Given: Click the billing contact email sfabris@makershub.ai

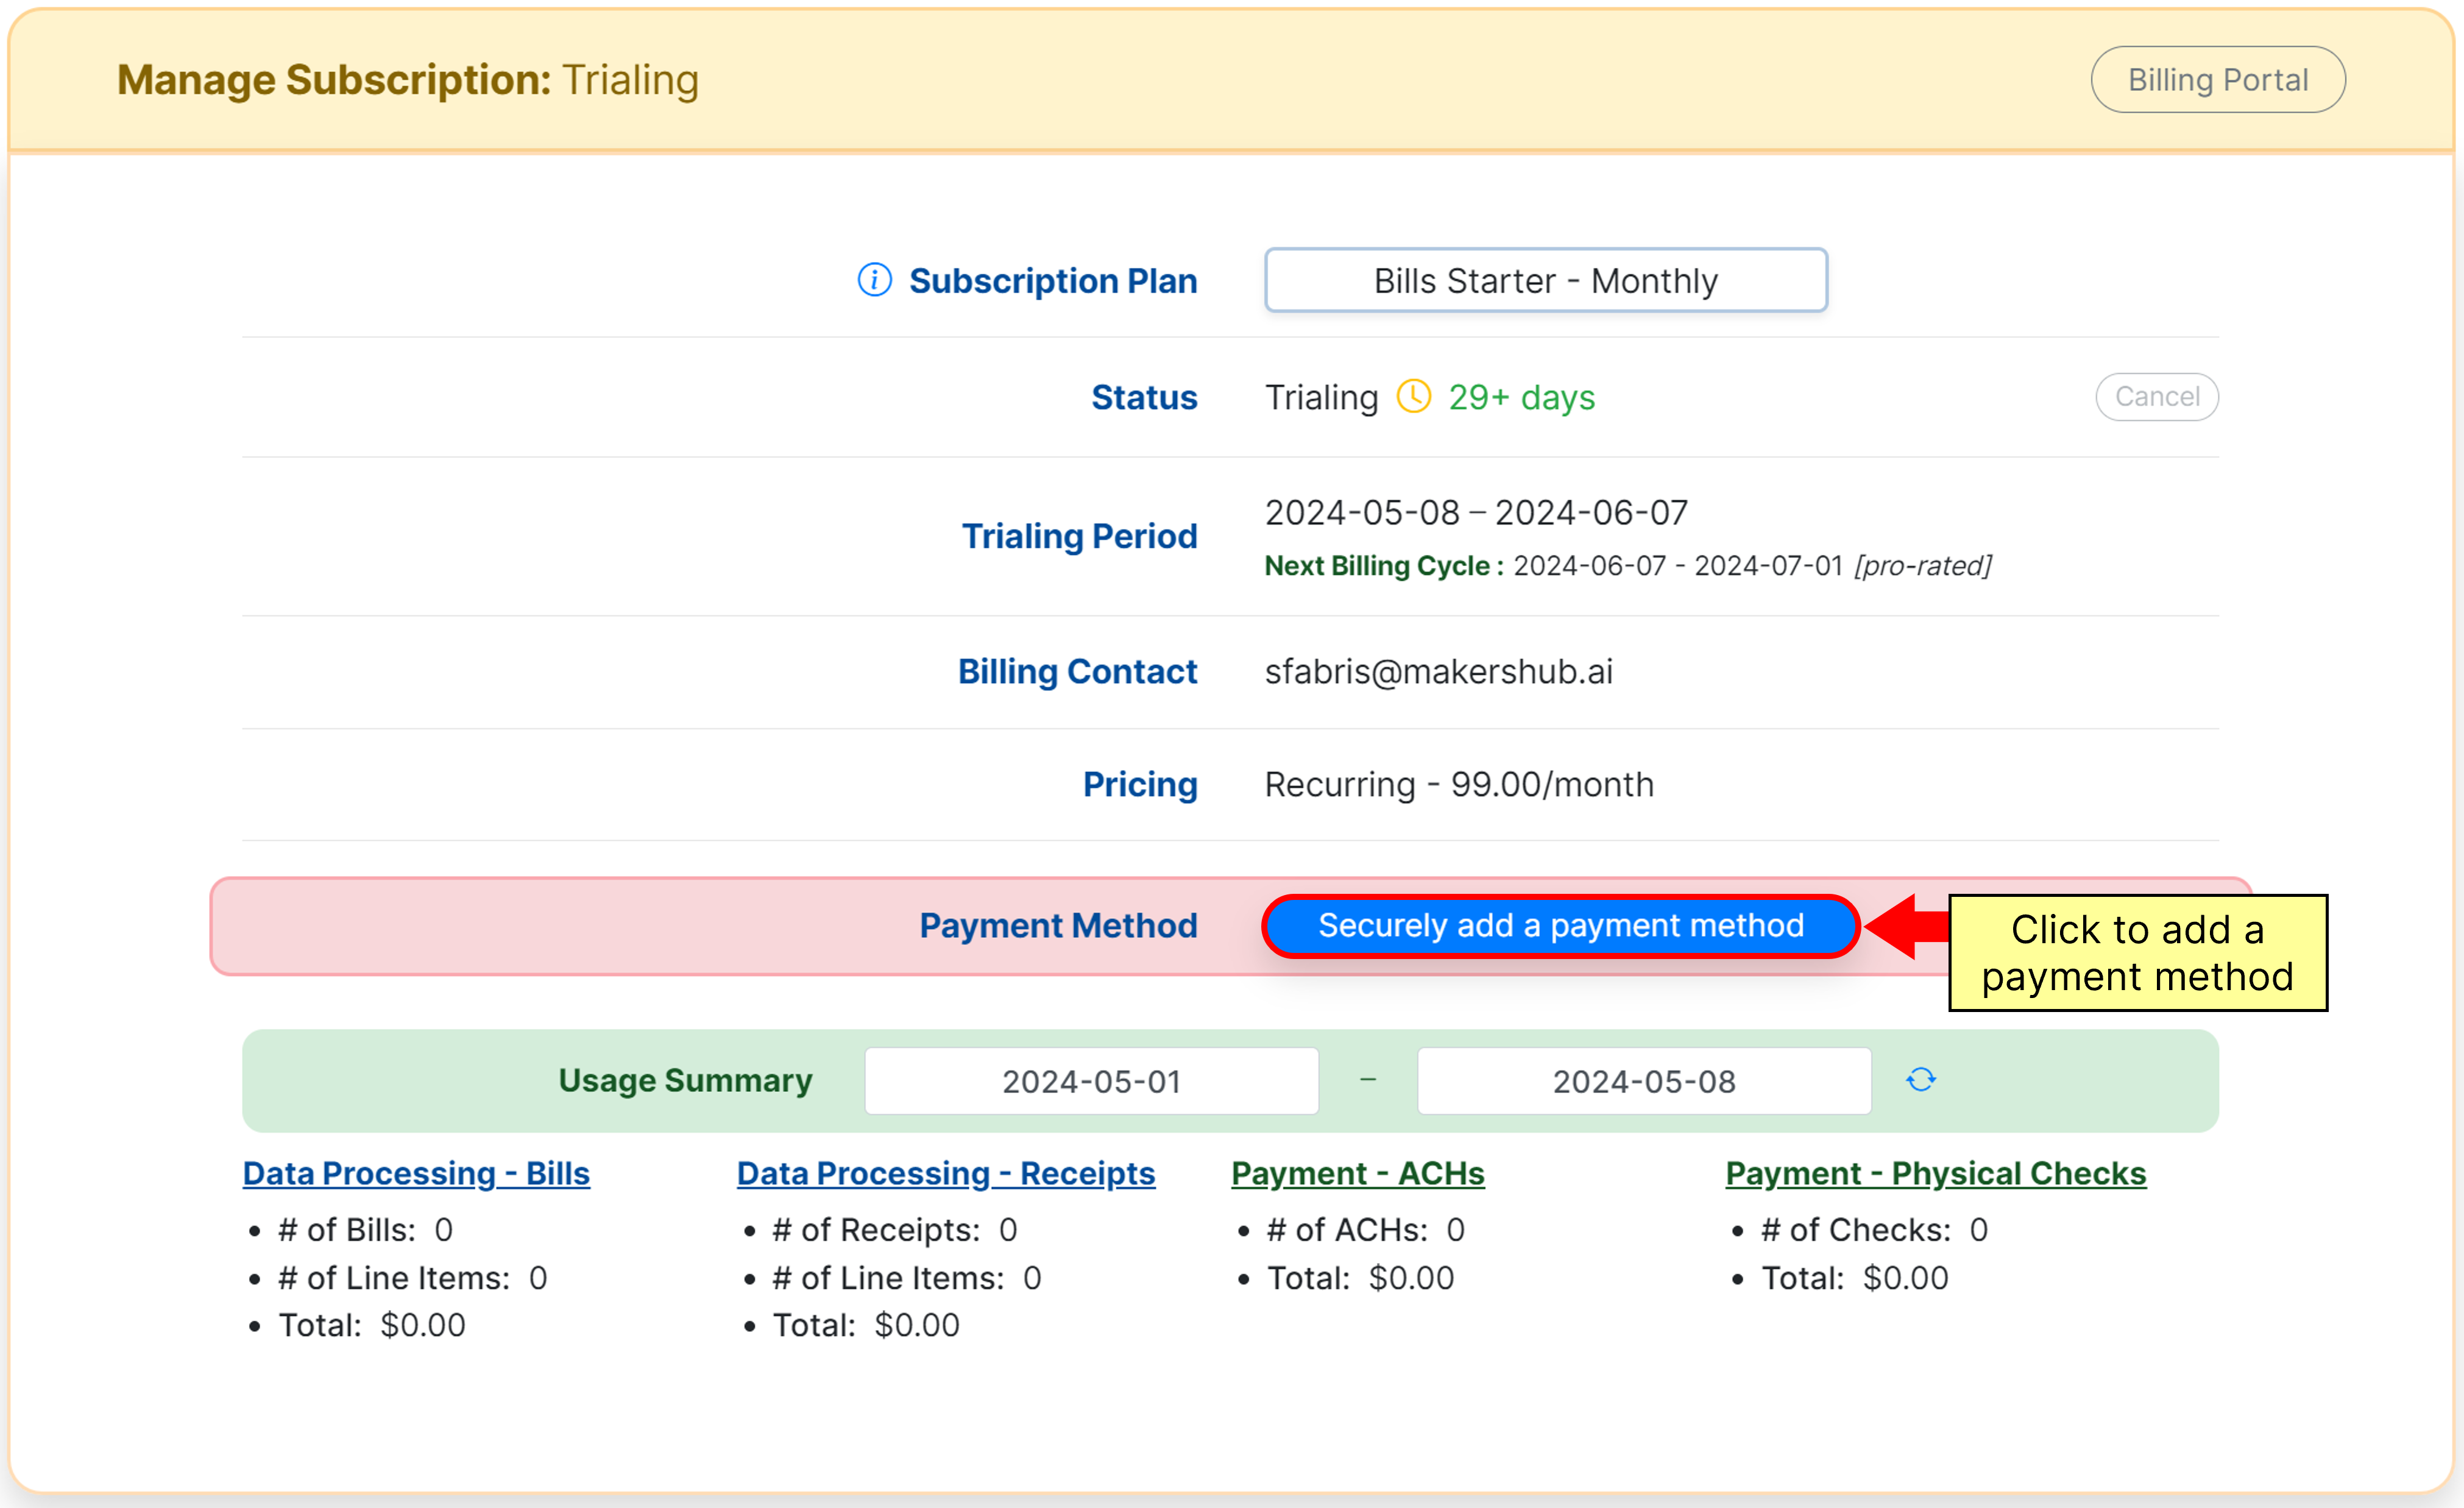Looking at the screenshot, I should coord(1438,672).
